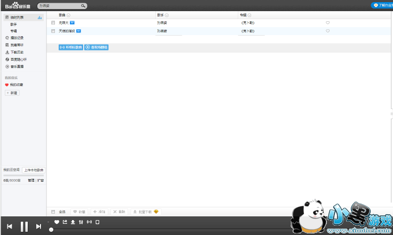
Task: Open the Baidu Music logo
Action: click(x=18, y=5)
